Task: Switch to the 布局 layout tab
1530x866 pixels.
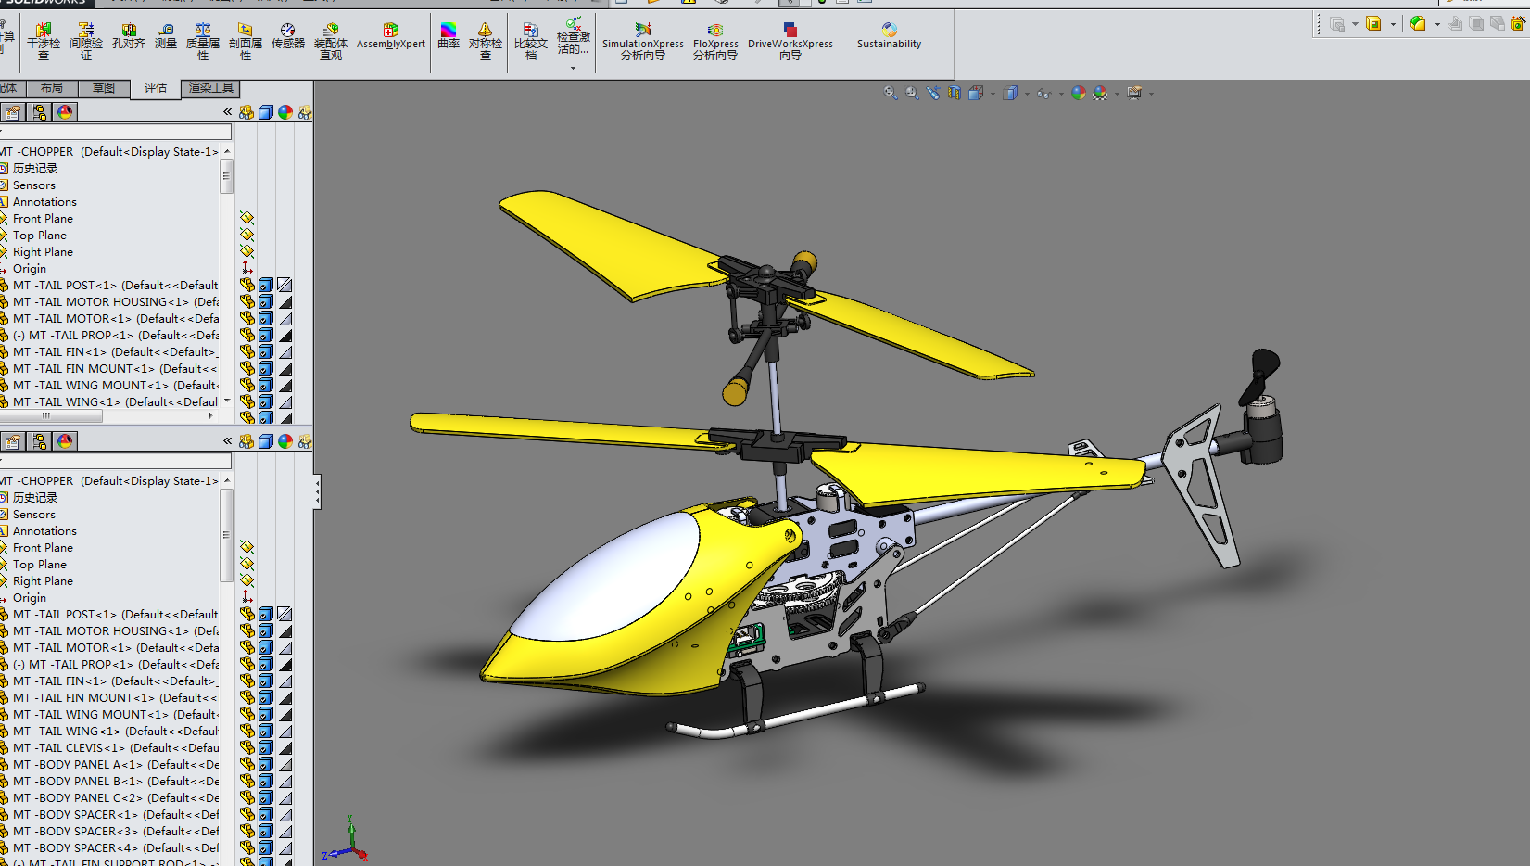Action: (x=52, y=88)
